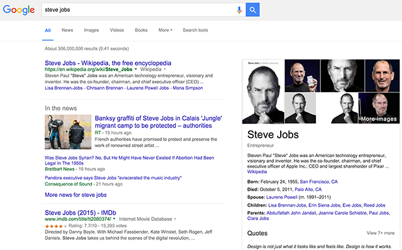This screenshot has height=250, width=402.
Task: Expand the More dropdown menu
Action: [x=165, y=30]
